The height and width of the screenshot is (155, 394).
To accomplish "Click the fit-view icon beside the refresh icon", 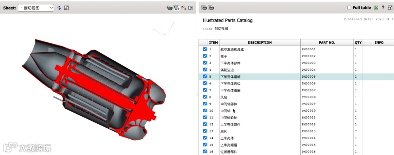I will [66, 8].
